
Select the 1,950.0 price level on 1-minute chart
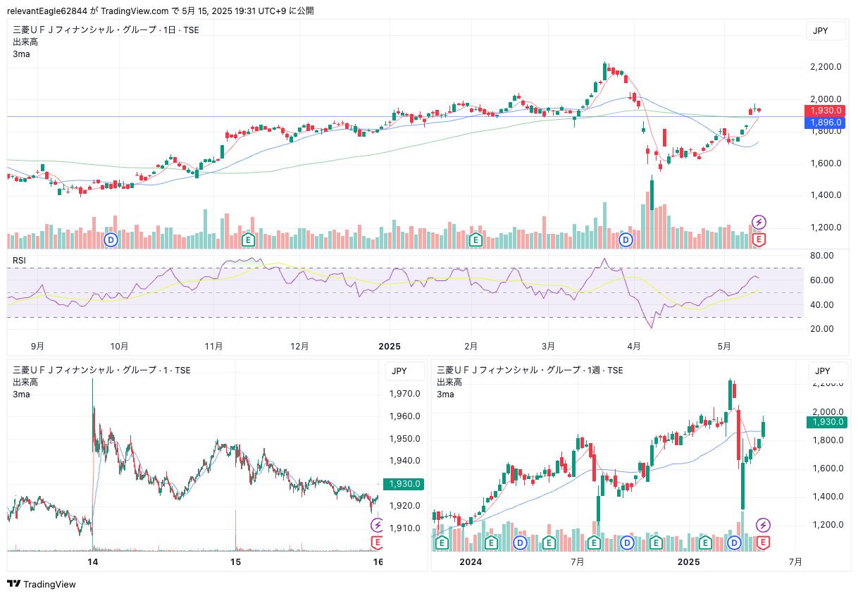click(x=404, y=439)
